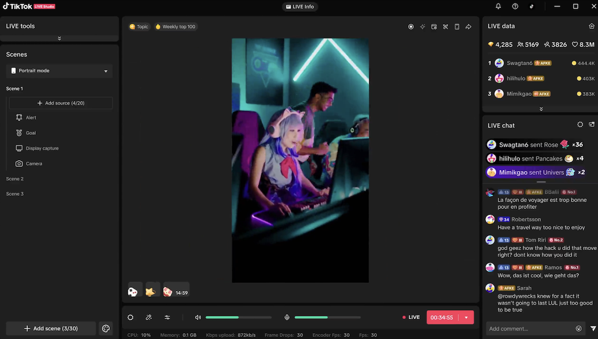Click Add source button
Viewport: 598px width, 339px height.
pyautogui.click(x=61, y=103)
